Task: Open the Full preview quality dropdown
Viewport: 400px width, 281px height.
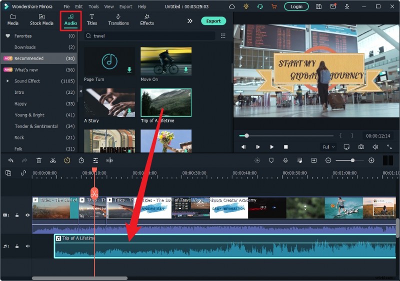Action: tap(327, 147)
